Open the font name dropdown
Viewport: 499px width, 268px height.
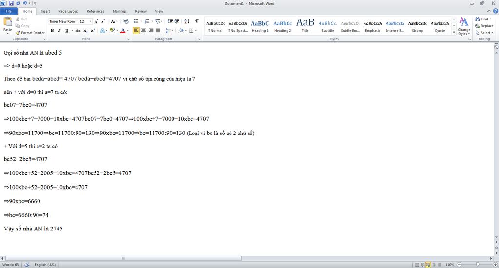pos(77,21)
